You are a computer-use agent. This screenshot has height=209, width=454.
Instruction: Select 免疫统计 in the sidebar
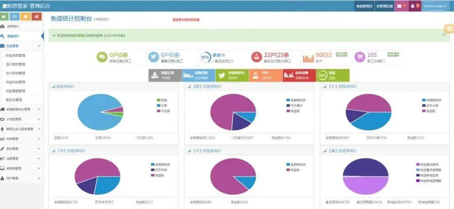click(x=13, y=36)
